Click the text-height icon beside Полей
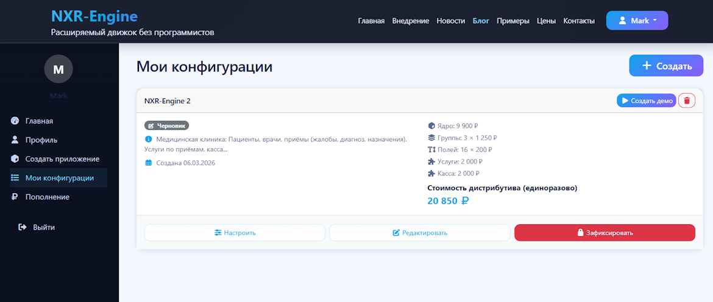 point(431,149)
